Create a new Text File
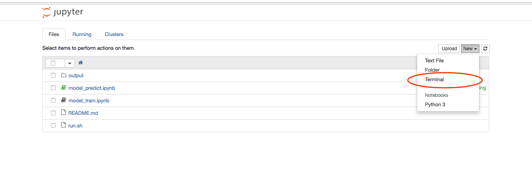The width and height of the screenshot is (532, 169). (434, 60)
